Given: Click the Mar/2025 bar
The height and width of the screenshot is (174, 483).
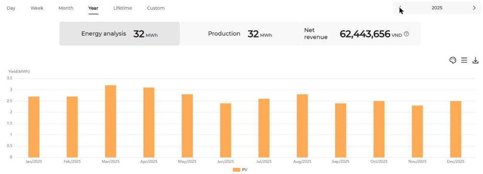Looking at the screenshot, I should pos(111,121).
